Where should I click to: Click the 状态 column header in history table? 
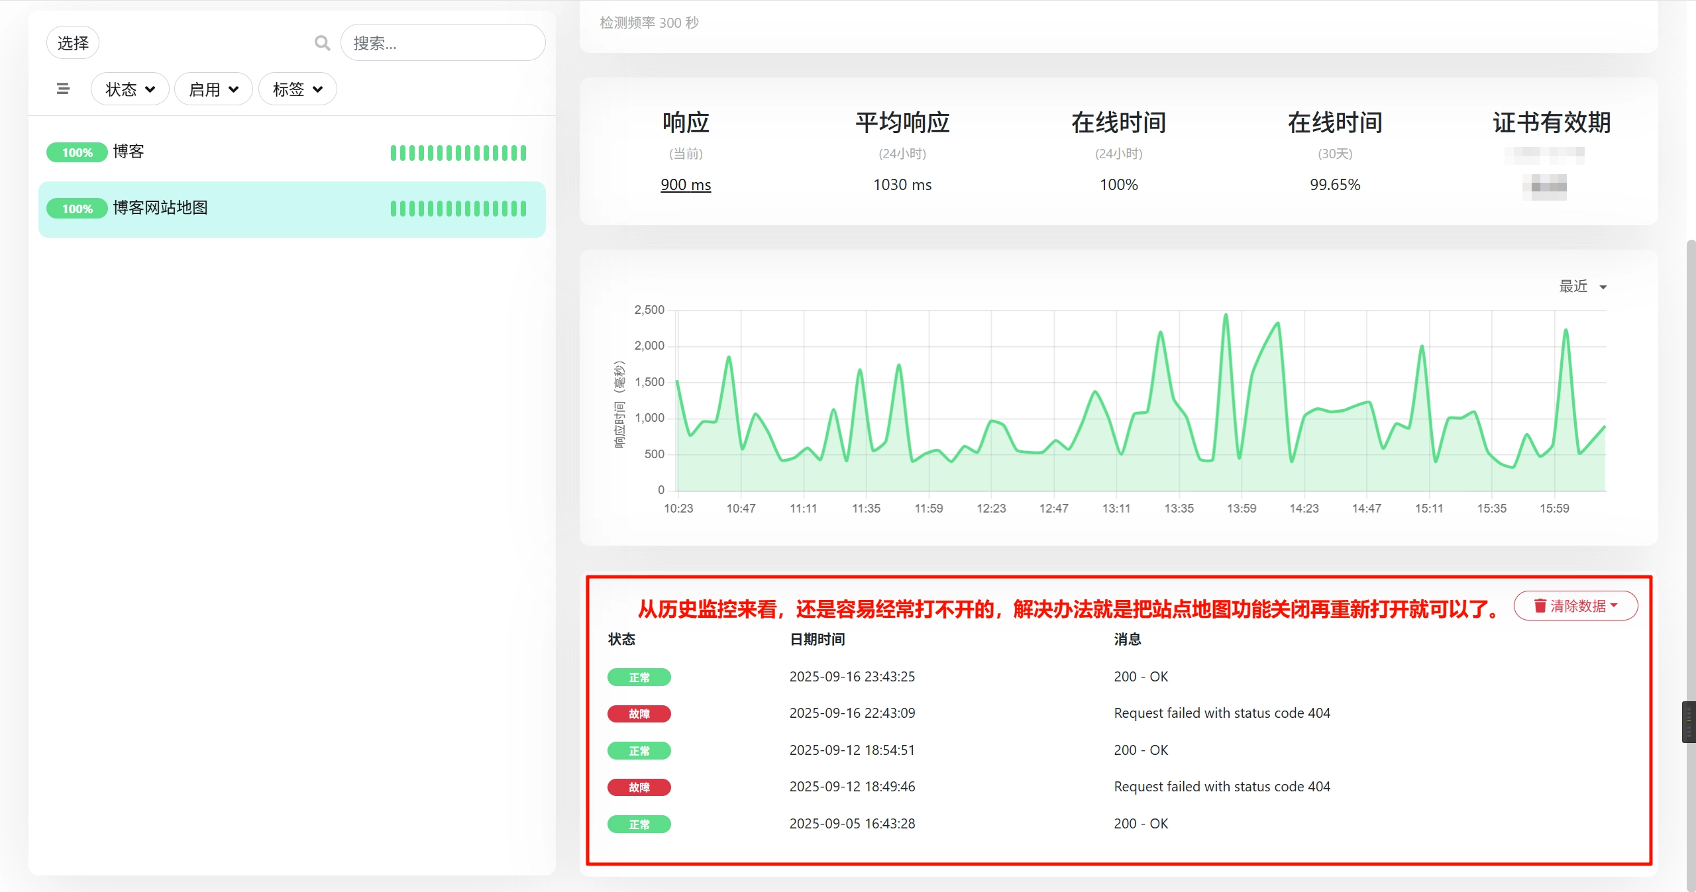coord(621,639)
